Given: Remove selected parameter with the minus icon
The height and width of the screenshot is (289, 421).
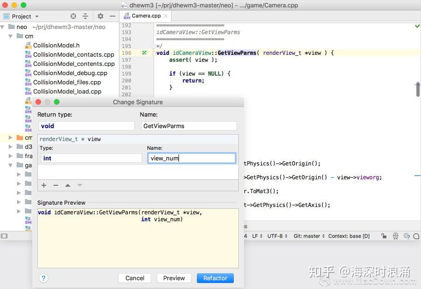Looking at the screenshot, I should tap(55, 185).
